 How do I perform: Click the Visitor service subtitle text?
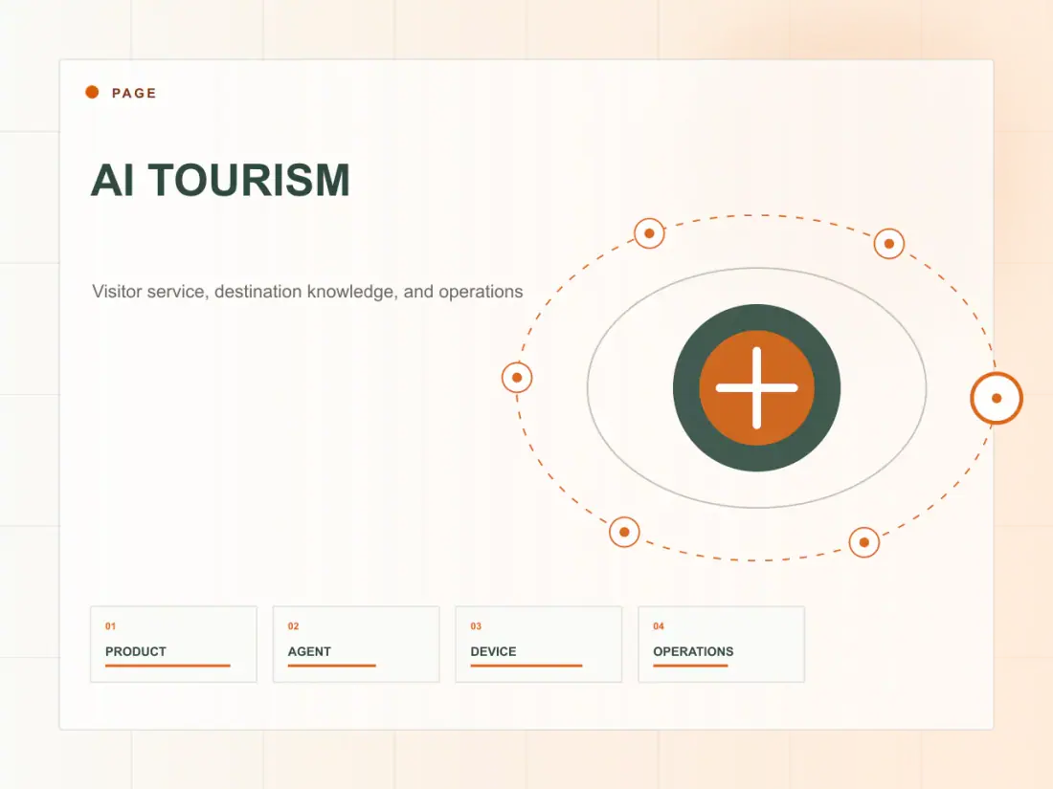(307, 291)
